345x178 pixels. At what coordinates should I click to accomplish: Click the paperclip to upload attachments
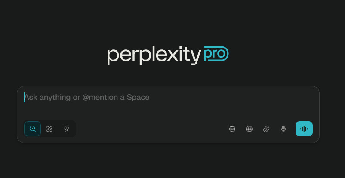click(x=266, y=129)
